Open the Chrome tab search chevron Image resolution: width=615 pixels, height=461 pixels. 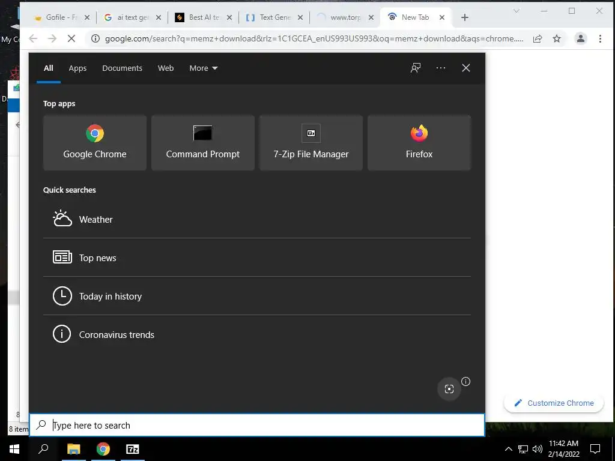click(516, 11)
